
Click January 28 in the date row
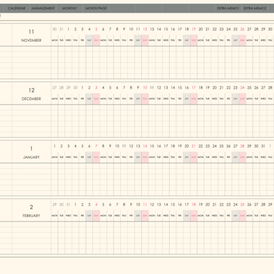pos(242,147)
